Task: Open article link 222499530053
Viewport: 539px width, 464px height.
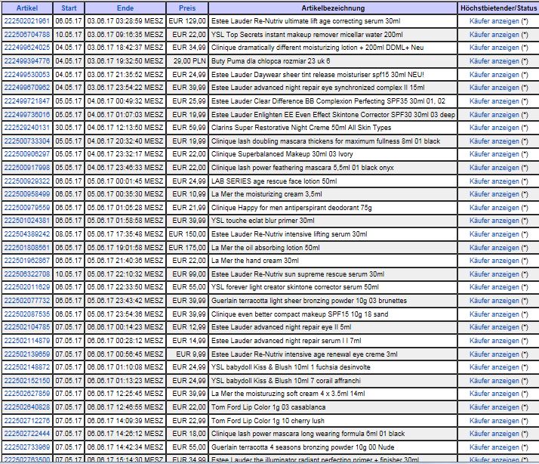Action: pos(27,74)
